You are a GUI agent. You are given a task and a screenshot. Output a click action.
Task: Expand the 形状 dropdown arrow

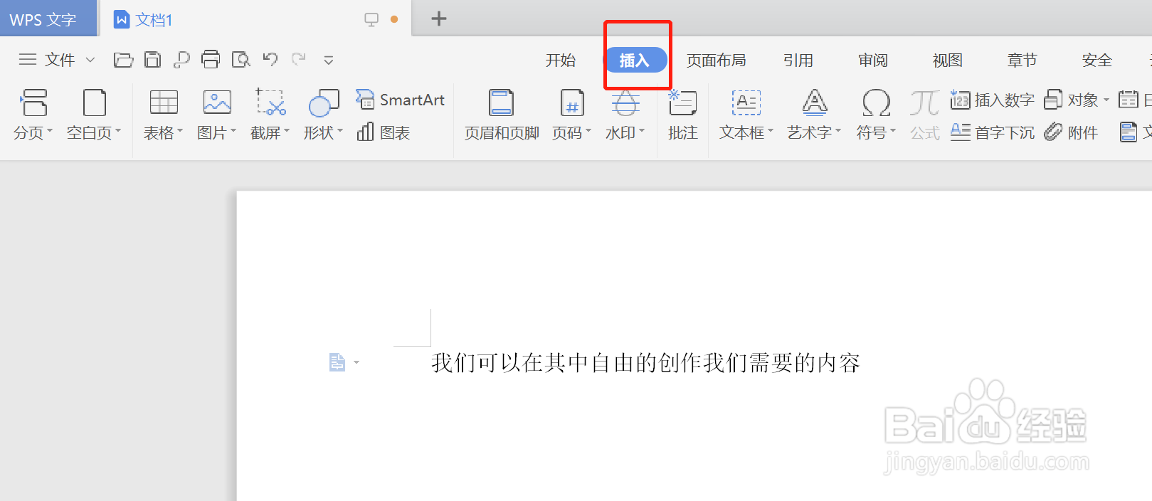pyautogui.click(x=340, y=131)
